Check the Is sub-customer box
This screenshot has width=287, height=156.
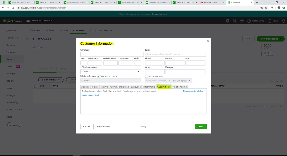point(146,76)
